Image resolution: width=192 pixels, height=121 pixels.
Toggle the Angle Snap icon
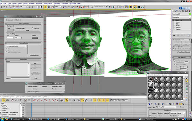80,7
